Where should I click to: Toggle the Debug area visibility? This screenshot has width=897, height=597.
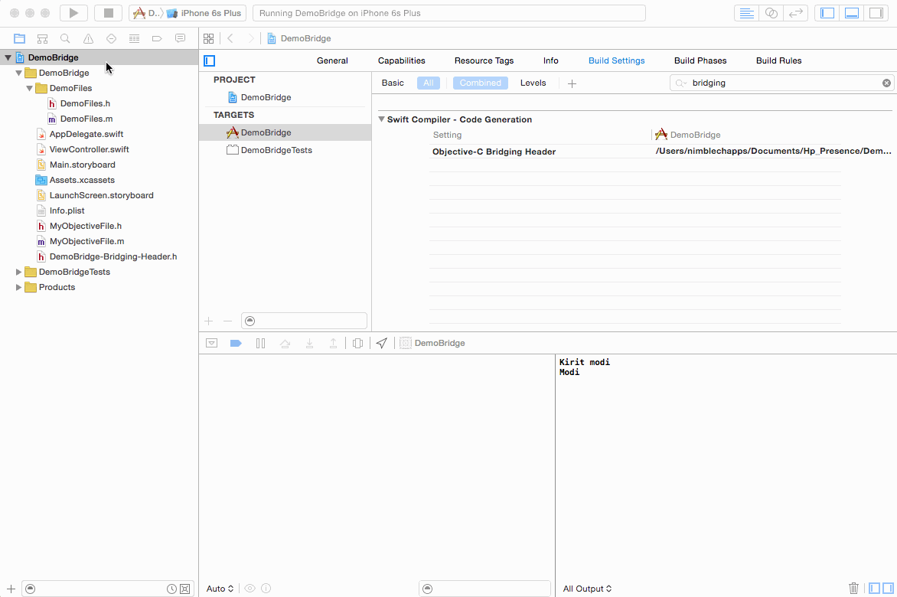852,13
